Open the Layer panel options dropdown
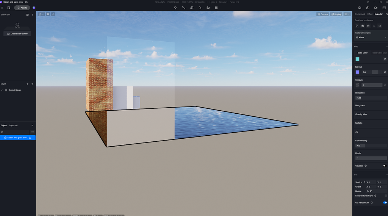 (33, 84)
